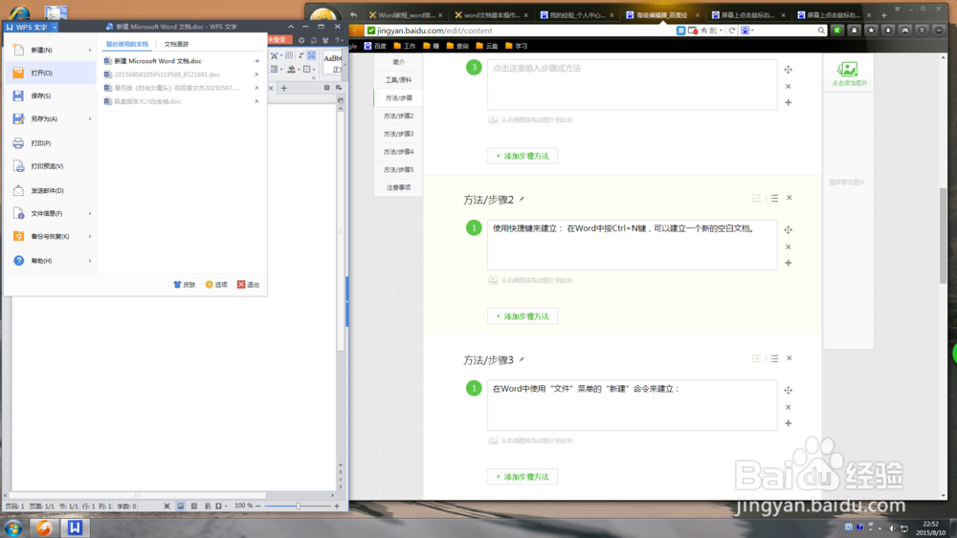957x538 pixels.
Task: Delete the 方法/步骤3 section with X icon
Action: (790, 358)
